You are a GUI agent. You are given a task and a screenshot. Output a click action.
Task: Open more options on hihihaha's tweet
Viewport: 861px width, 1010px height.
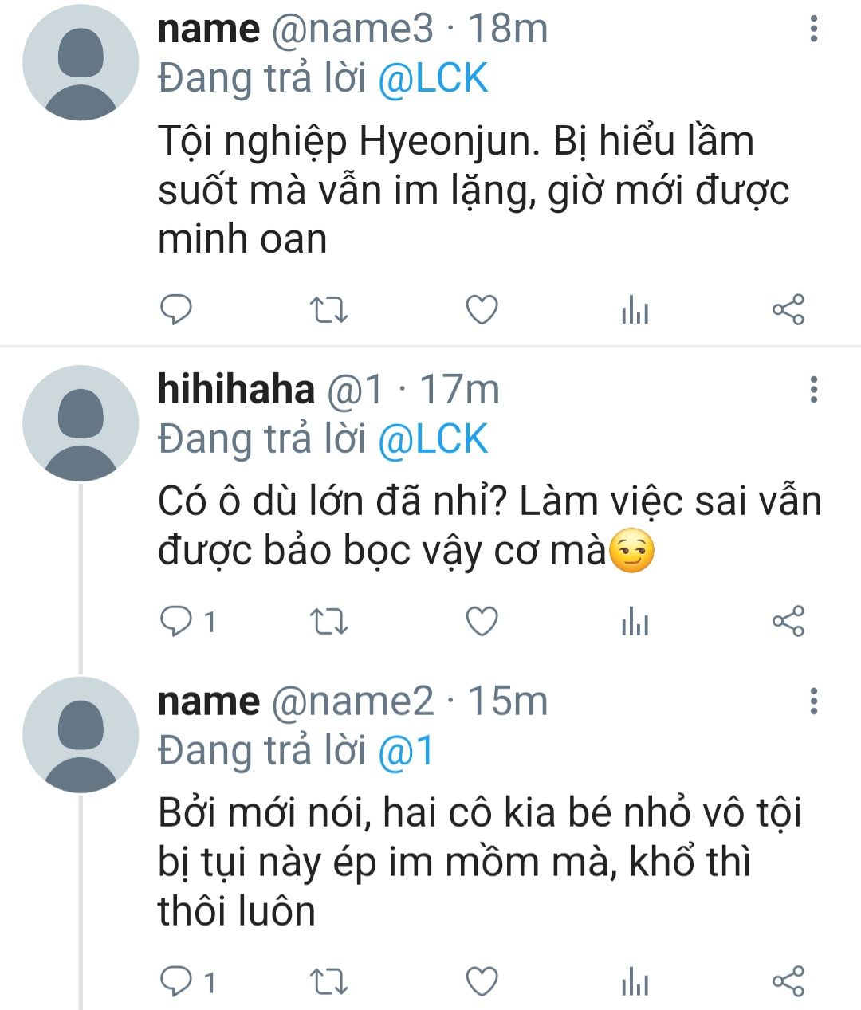point(813,389)
